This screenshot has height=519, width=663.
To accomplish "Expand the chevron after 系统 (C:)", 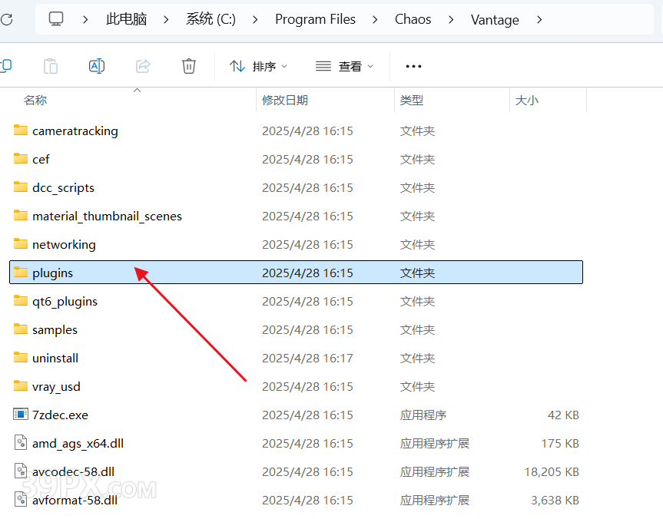I will 255,19.
